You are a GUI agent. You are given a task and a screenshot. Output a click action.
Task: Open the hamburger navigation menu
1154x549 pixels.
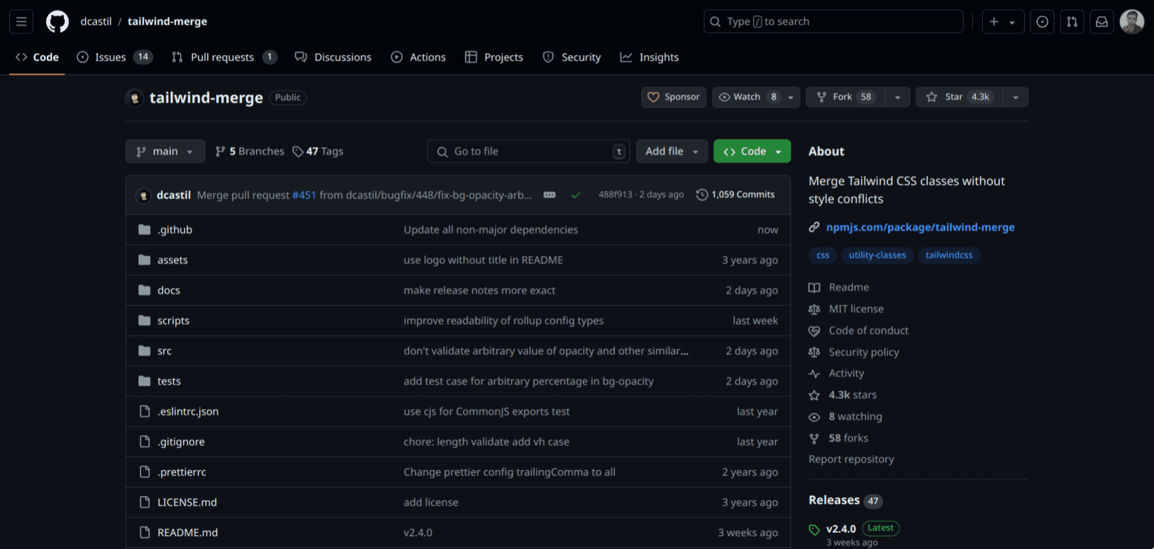21,22
